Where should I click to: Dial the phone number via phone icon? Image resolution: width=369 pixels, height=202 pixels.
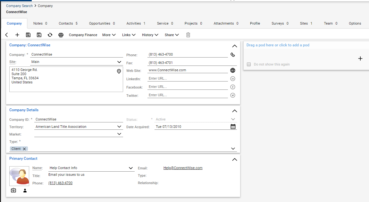point(232,55)
